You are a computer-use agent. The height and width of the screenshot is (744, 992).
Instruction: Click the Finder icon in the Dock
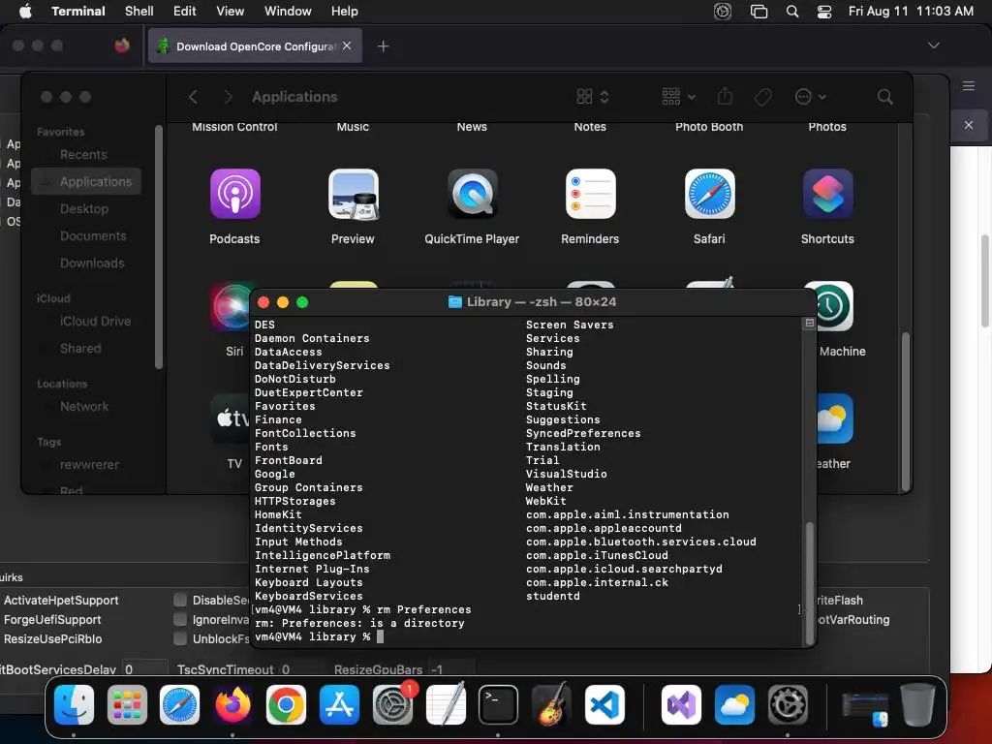[x=74, y=705]
